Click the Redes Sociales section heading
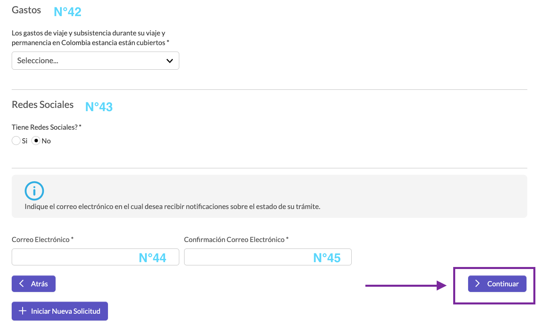This screenshot has height=327, width=539. [43, 105]
